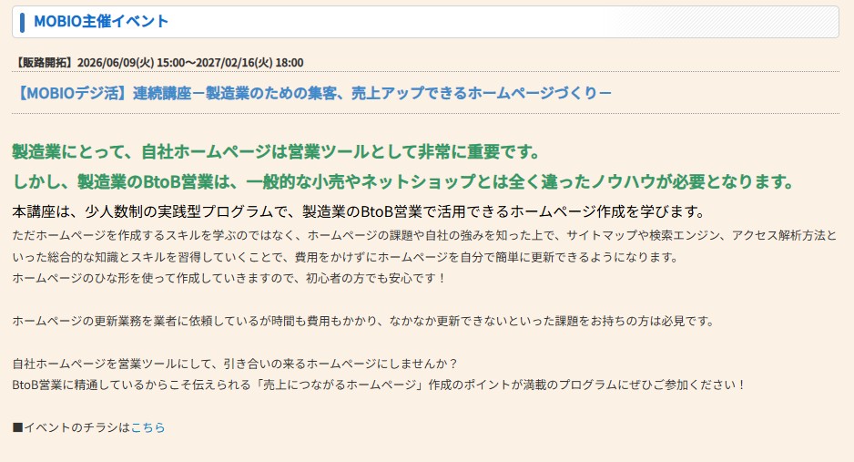
Task: Click the green heading starting しかし、製造業のBtoB営業は
Action: [x=403, y=181]
